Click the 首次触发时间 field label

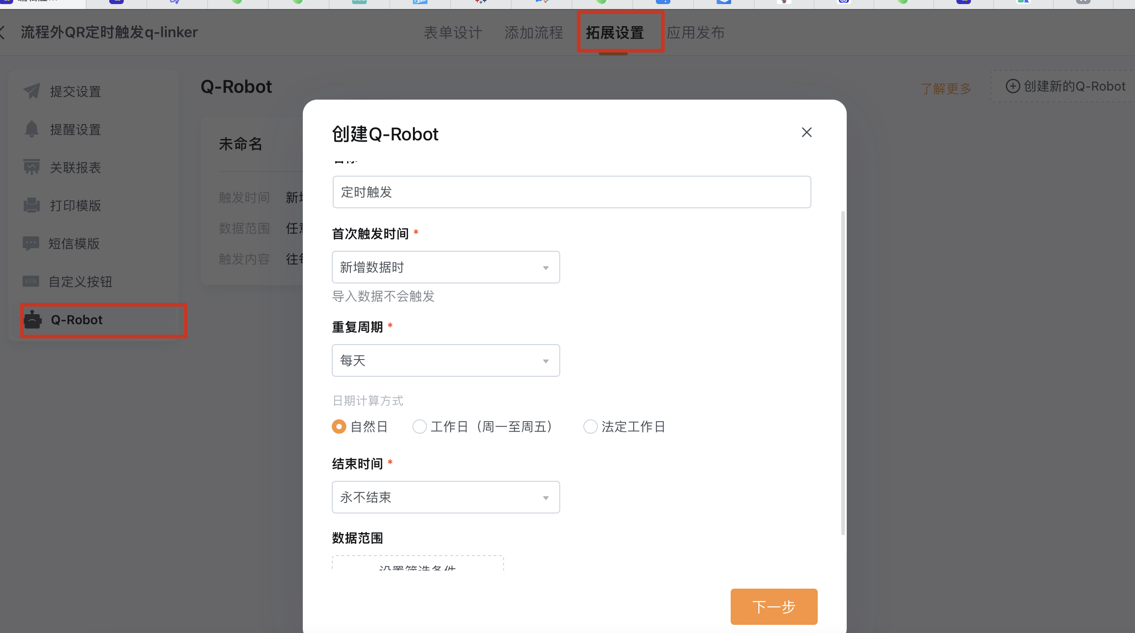point(370,234)
